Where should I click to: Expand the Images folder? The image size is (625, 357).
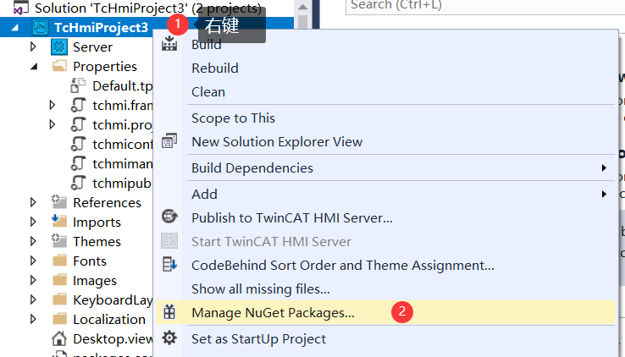pos(33,280)
